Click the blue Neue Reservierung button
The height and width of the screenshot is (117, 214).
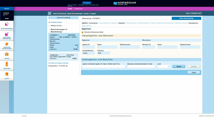(x=186, y=18)
